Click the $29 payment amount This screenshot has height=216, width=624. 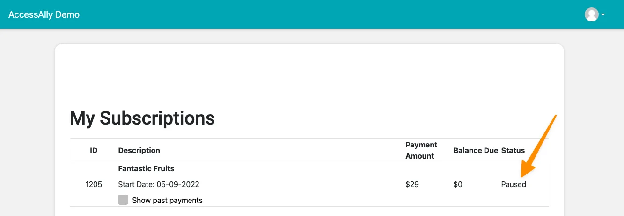[412, 184]
